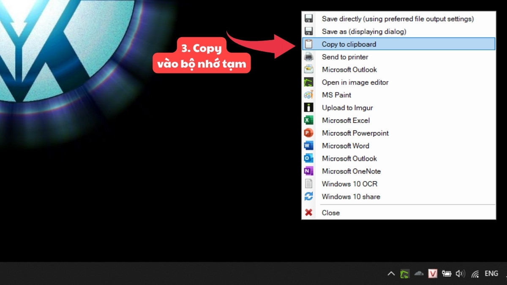Image resolution: width=507 pixels, height=285 pixels.
Task: Click the floppy icon beside Save directly
Action: coord(309,19)
